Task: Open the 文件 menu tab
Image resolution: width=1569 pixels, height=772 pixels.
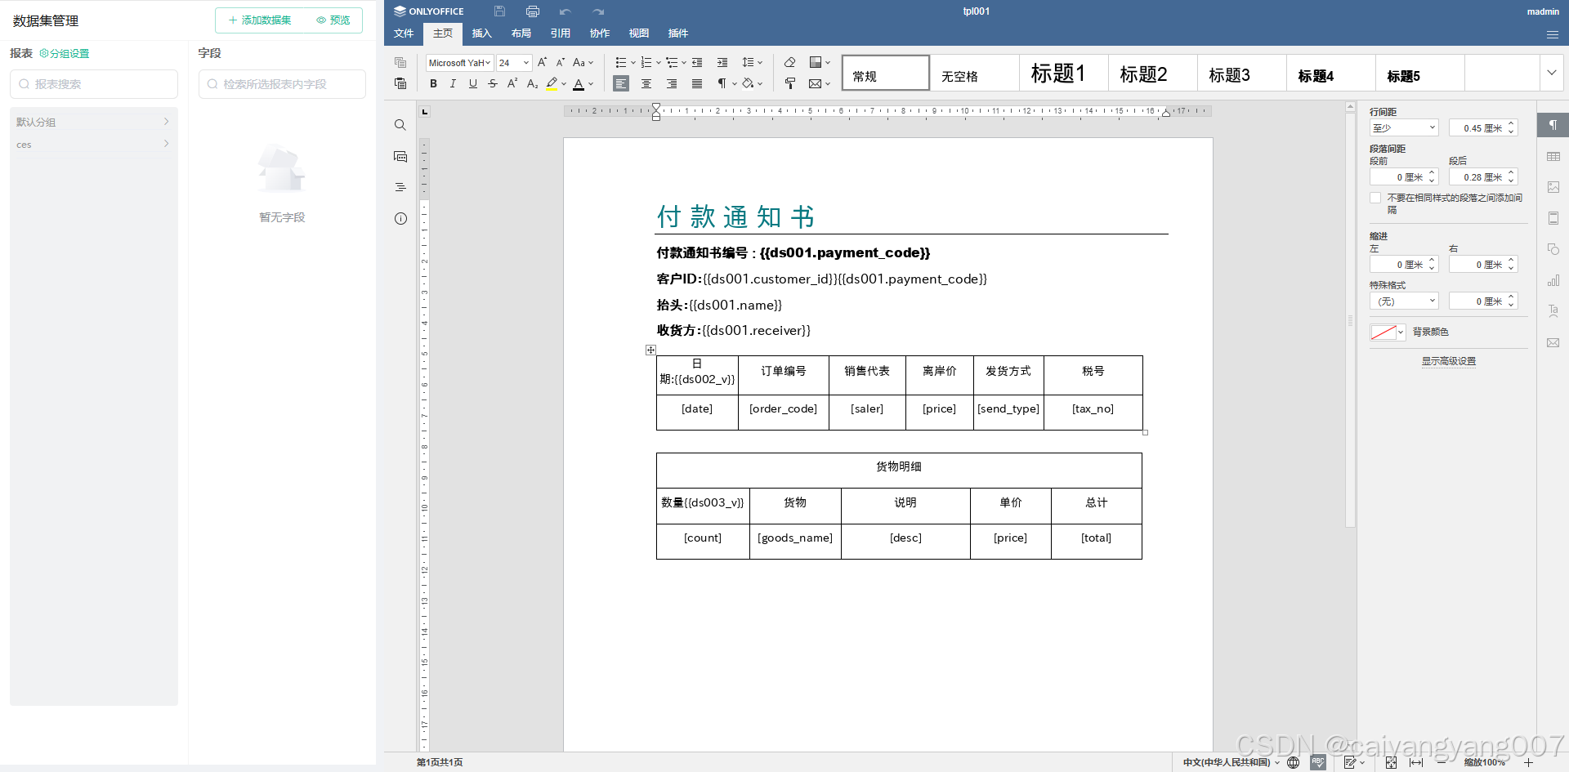Action: pyautogui.click(x=404, y=33)
